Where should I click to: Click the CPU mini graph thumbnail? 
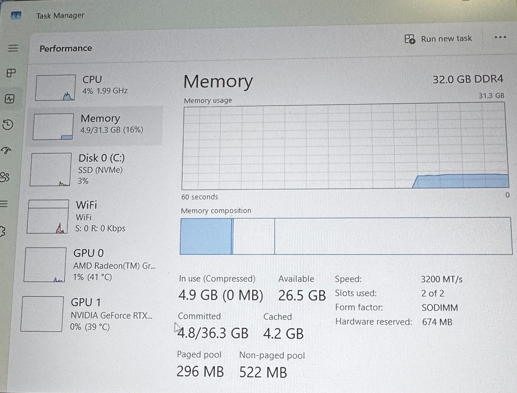click(x=56, y=88)
